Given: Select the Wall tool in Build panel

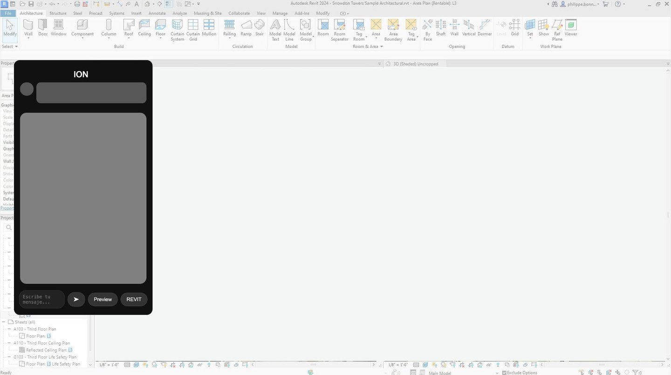Looking at the screenshot, I should click(x=28, y=28).
